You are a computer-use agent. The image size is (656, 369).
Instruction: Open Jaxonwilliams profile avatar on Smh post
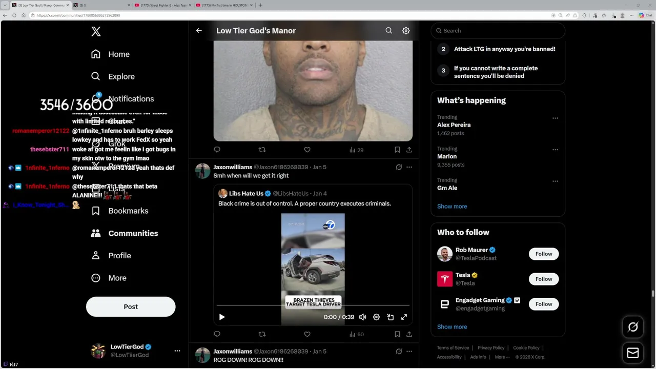point(202,171)
